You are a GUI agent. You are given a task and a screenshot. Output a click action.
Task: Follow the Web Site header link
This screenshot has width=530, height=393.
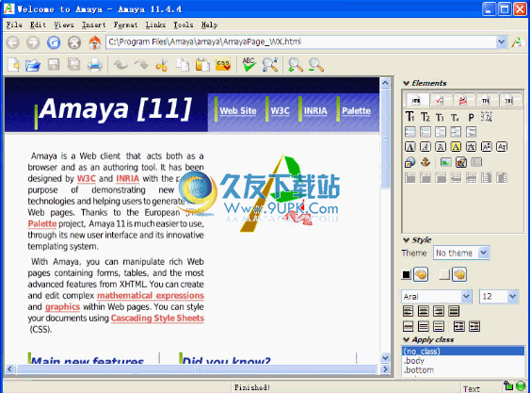pyautogui.click(x=238, y=110)
